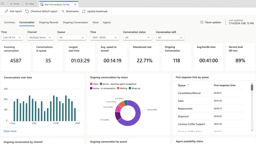
Task: Click scrollbar down arrow in queue table
Action: 252,130
